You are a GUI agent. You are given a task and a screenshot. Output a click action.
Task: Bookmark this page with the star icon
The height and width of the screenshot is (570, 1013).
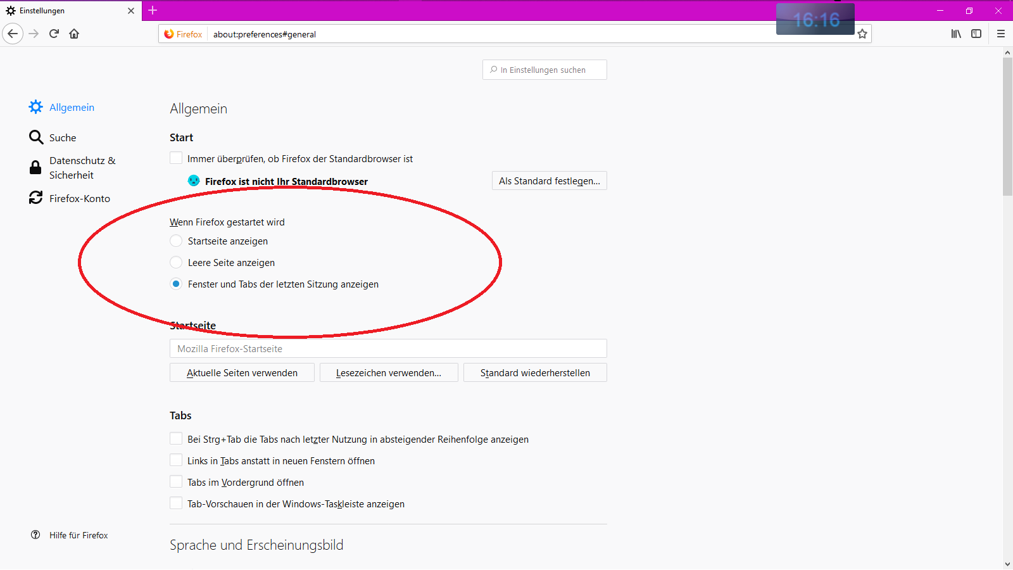[862, 34]
